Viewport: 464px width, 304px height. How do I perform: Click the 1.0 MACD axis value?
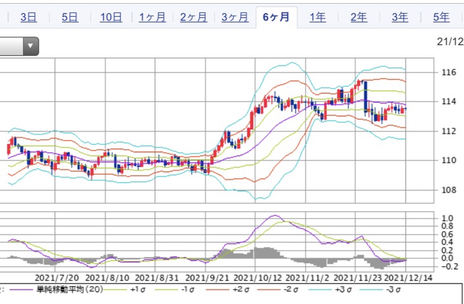[447, 219]
